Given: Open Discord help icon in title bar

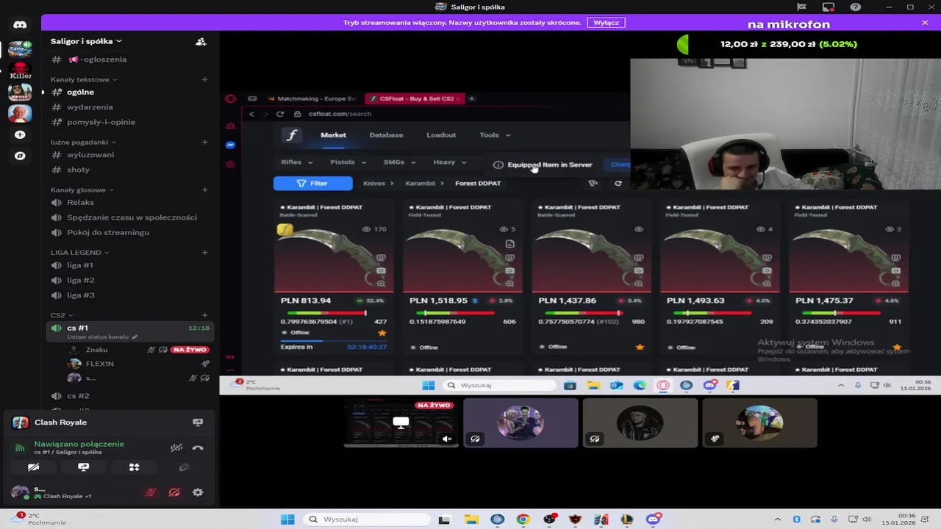Looking at the screenshot, I should pos(856,7).
